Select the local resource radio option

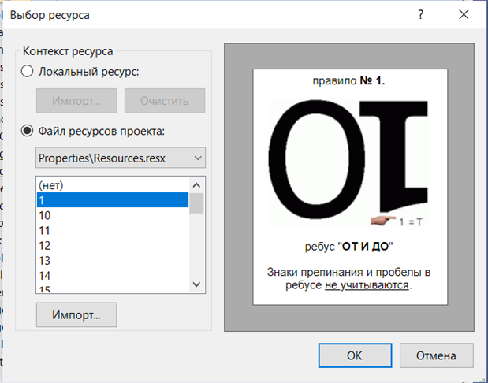28,72
